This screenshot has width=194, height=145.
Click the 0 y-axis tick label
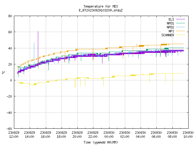[11, 80]
